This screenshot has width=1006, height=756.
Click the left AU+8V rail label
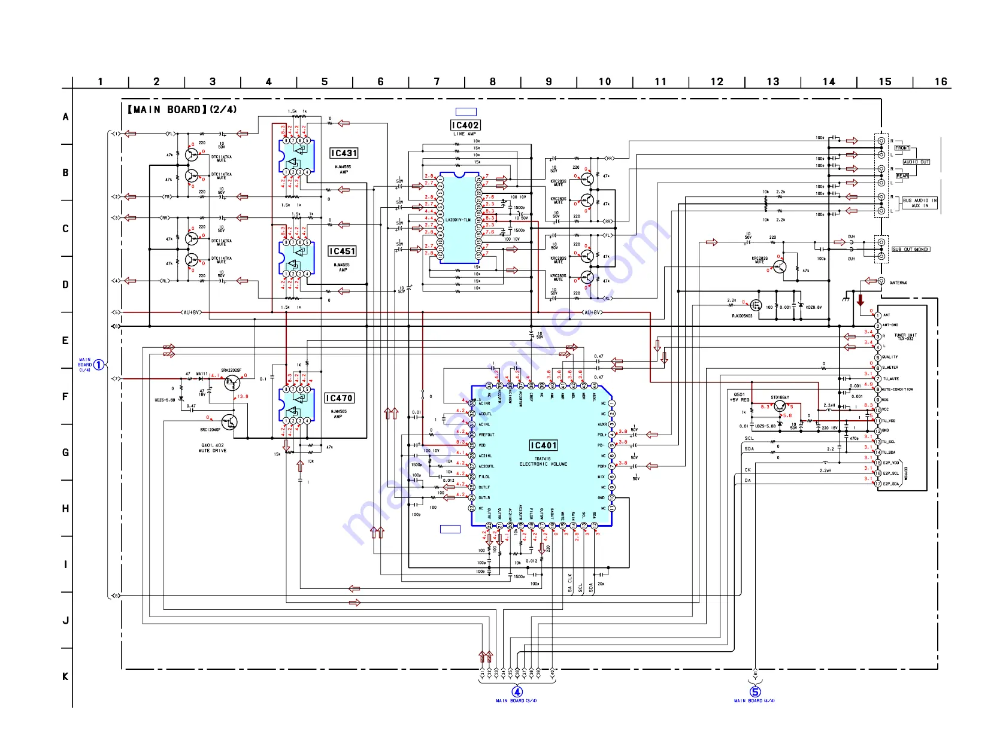tap(192, 312)
